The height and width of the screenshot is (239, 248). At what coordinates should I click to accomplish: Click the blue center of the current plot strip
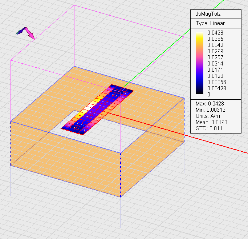point(98,111)
